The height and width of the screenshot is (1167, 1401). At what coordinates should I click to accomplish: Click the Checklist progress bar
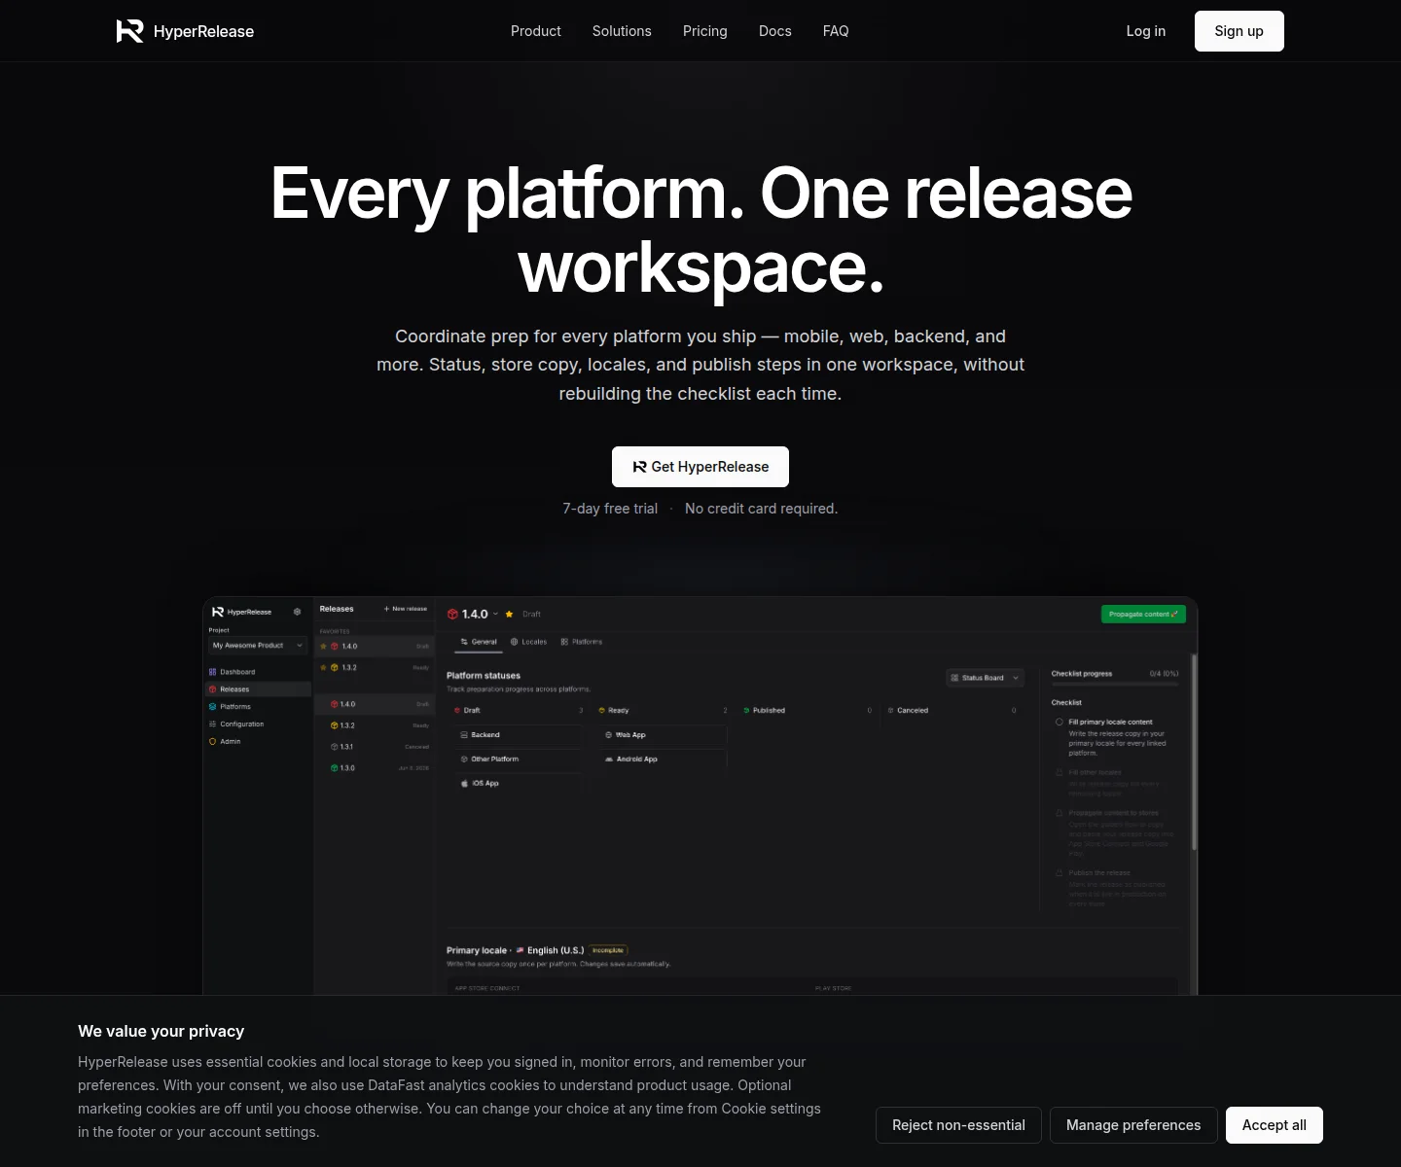click(x=1115, y=685)
